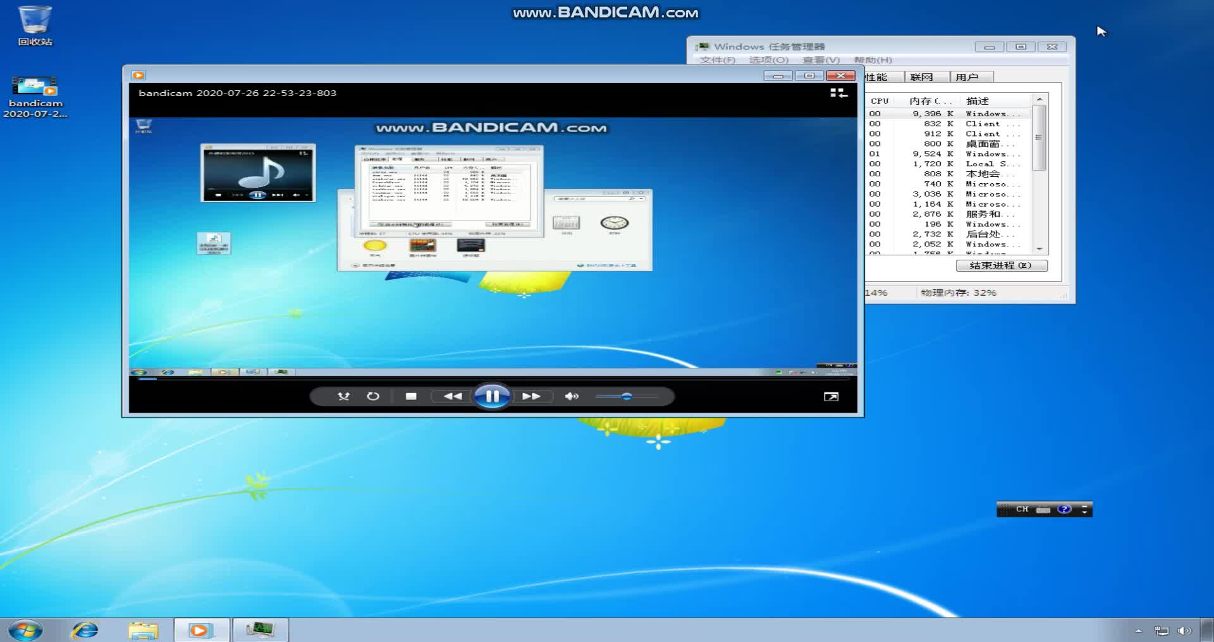Click the process list scroll-up arrow
Image resolution: width=1214 pixels, height=642 pixels.
[x=1039, y=100]
